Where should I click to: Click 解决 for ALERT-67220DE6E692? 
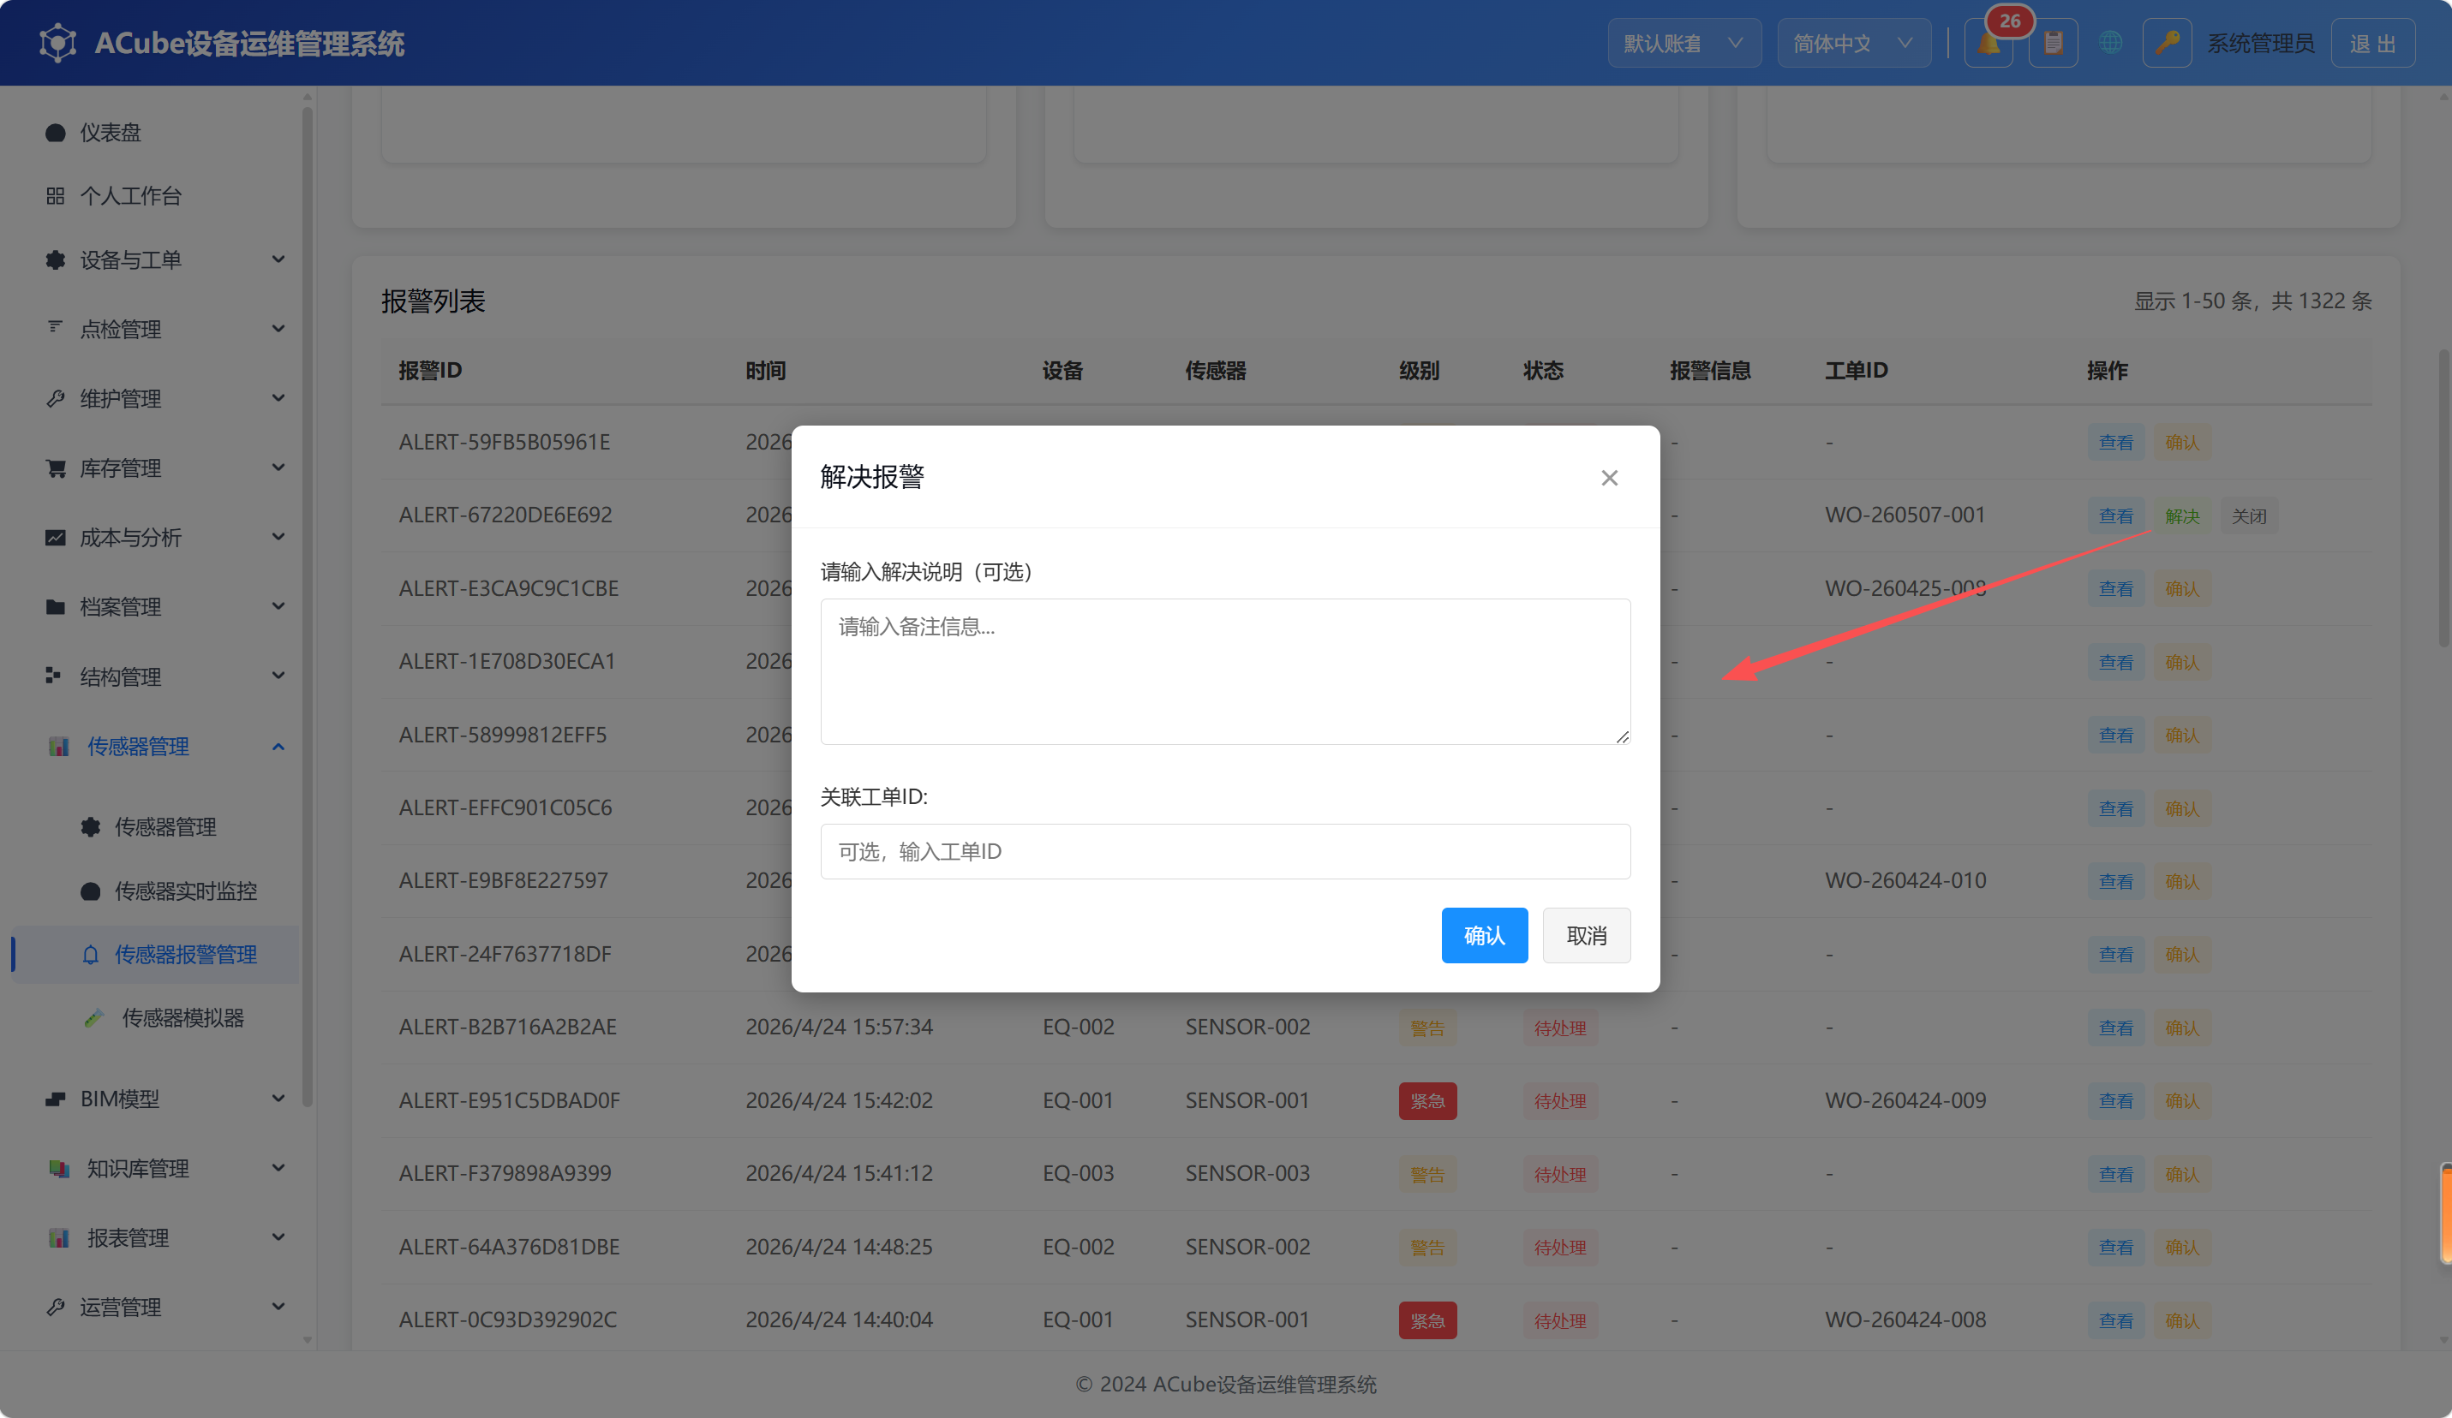coord(2181,516)
